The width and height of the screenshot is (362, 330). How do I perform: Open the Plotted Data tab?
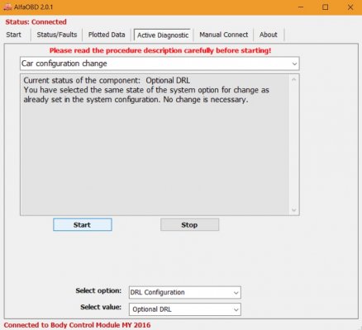click(x=107, y=35)
